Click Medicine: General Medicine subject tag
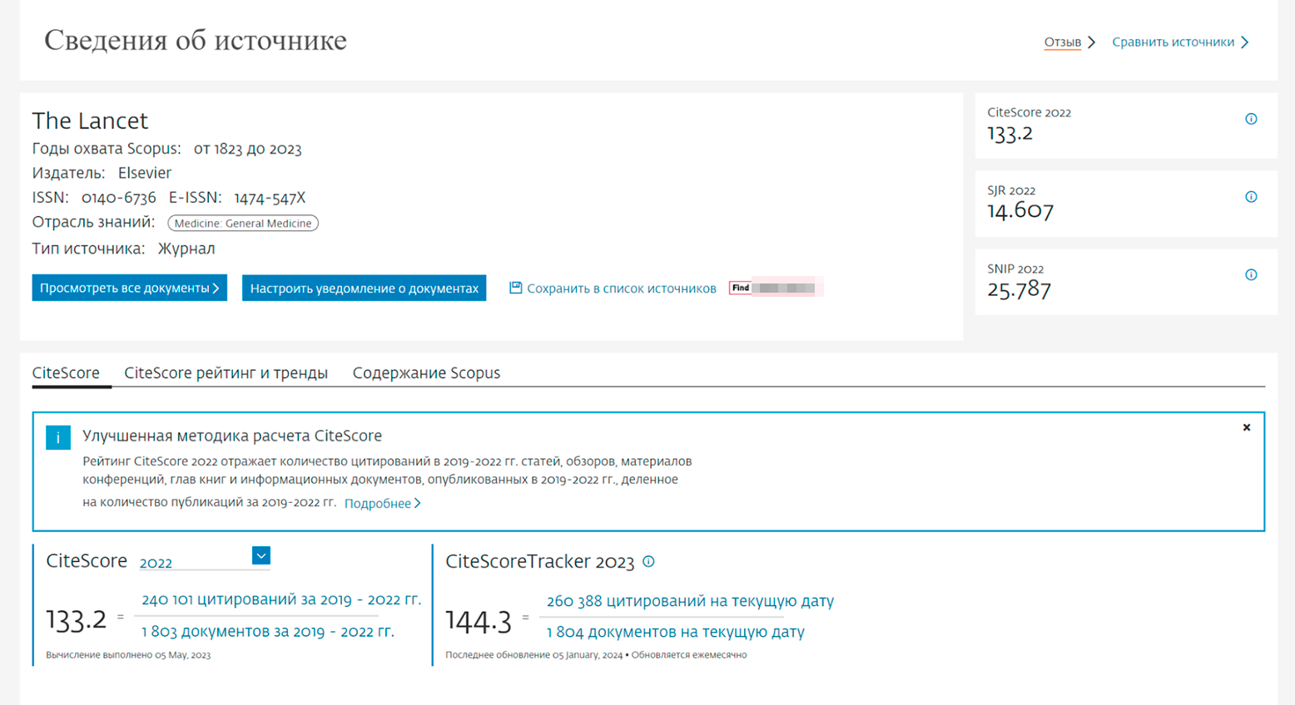The image size is (1295, 705). pyautogui.click(x=243, y=223)
